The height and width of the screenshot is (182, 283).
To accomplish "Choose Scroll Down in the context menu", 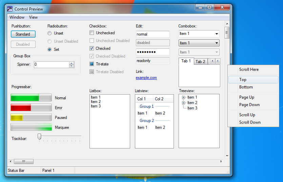I will (x=253, y=122).
